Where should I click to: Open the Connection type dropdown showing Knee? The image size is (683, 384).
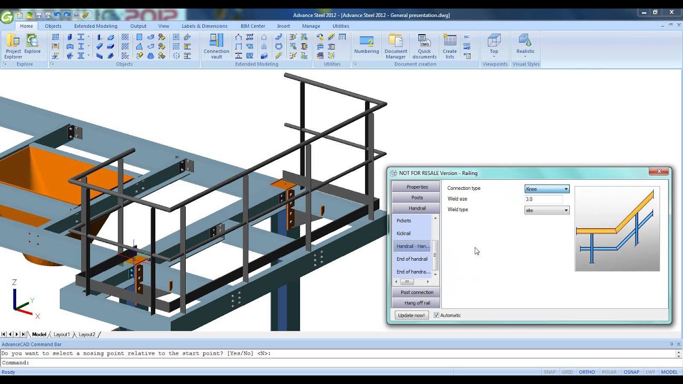547,189
